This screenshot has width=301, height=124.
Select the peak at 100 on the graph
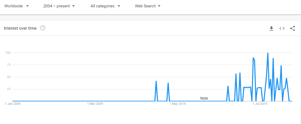[268, 53]
